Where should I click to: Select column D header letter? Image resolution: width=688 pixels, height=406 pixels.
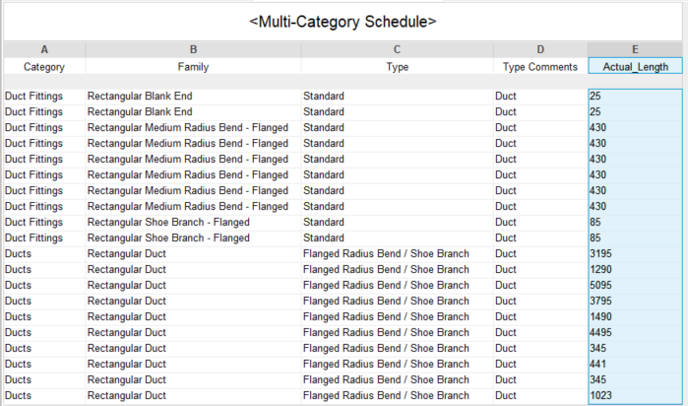click(x=540, y=49)
